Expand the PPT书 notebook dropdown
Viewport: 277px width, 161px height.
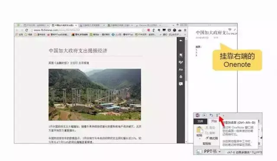[219, 152]
